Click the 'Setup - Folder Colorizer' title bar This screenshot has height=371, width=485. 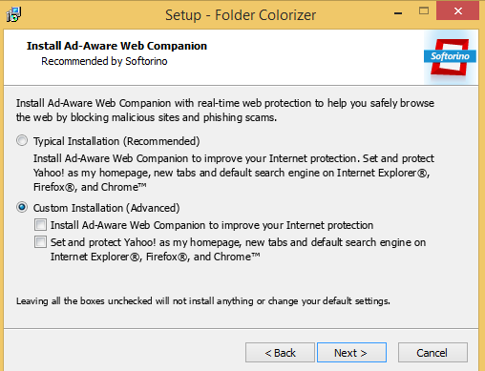tap(241, 15)
